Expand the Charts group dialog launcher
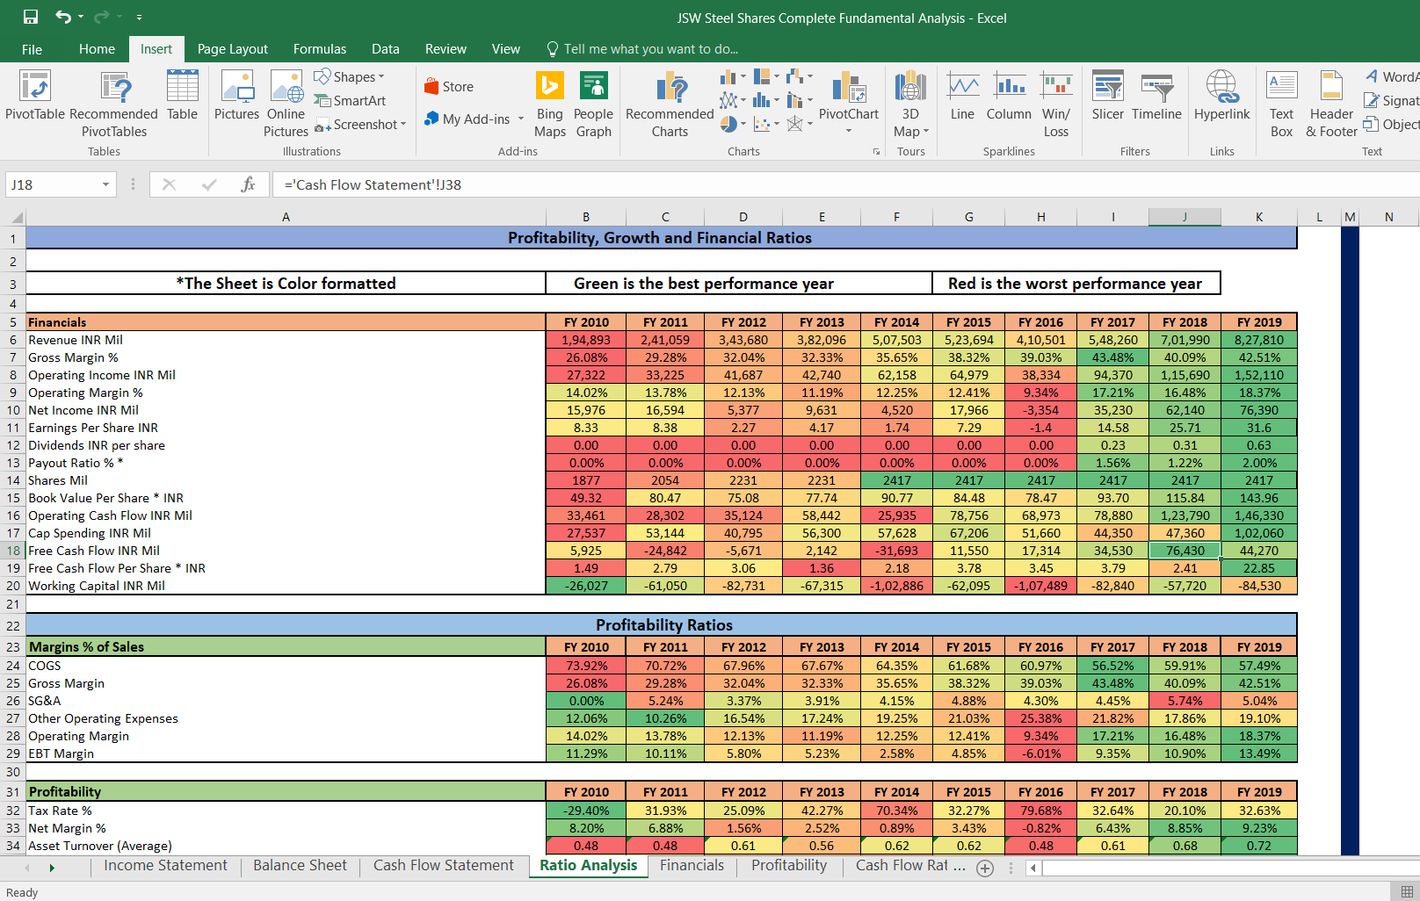 (x=876, y=152)
